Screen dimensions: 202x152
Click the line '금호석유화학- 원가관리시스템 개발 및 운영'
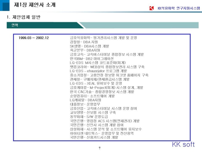coord(103,38)
